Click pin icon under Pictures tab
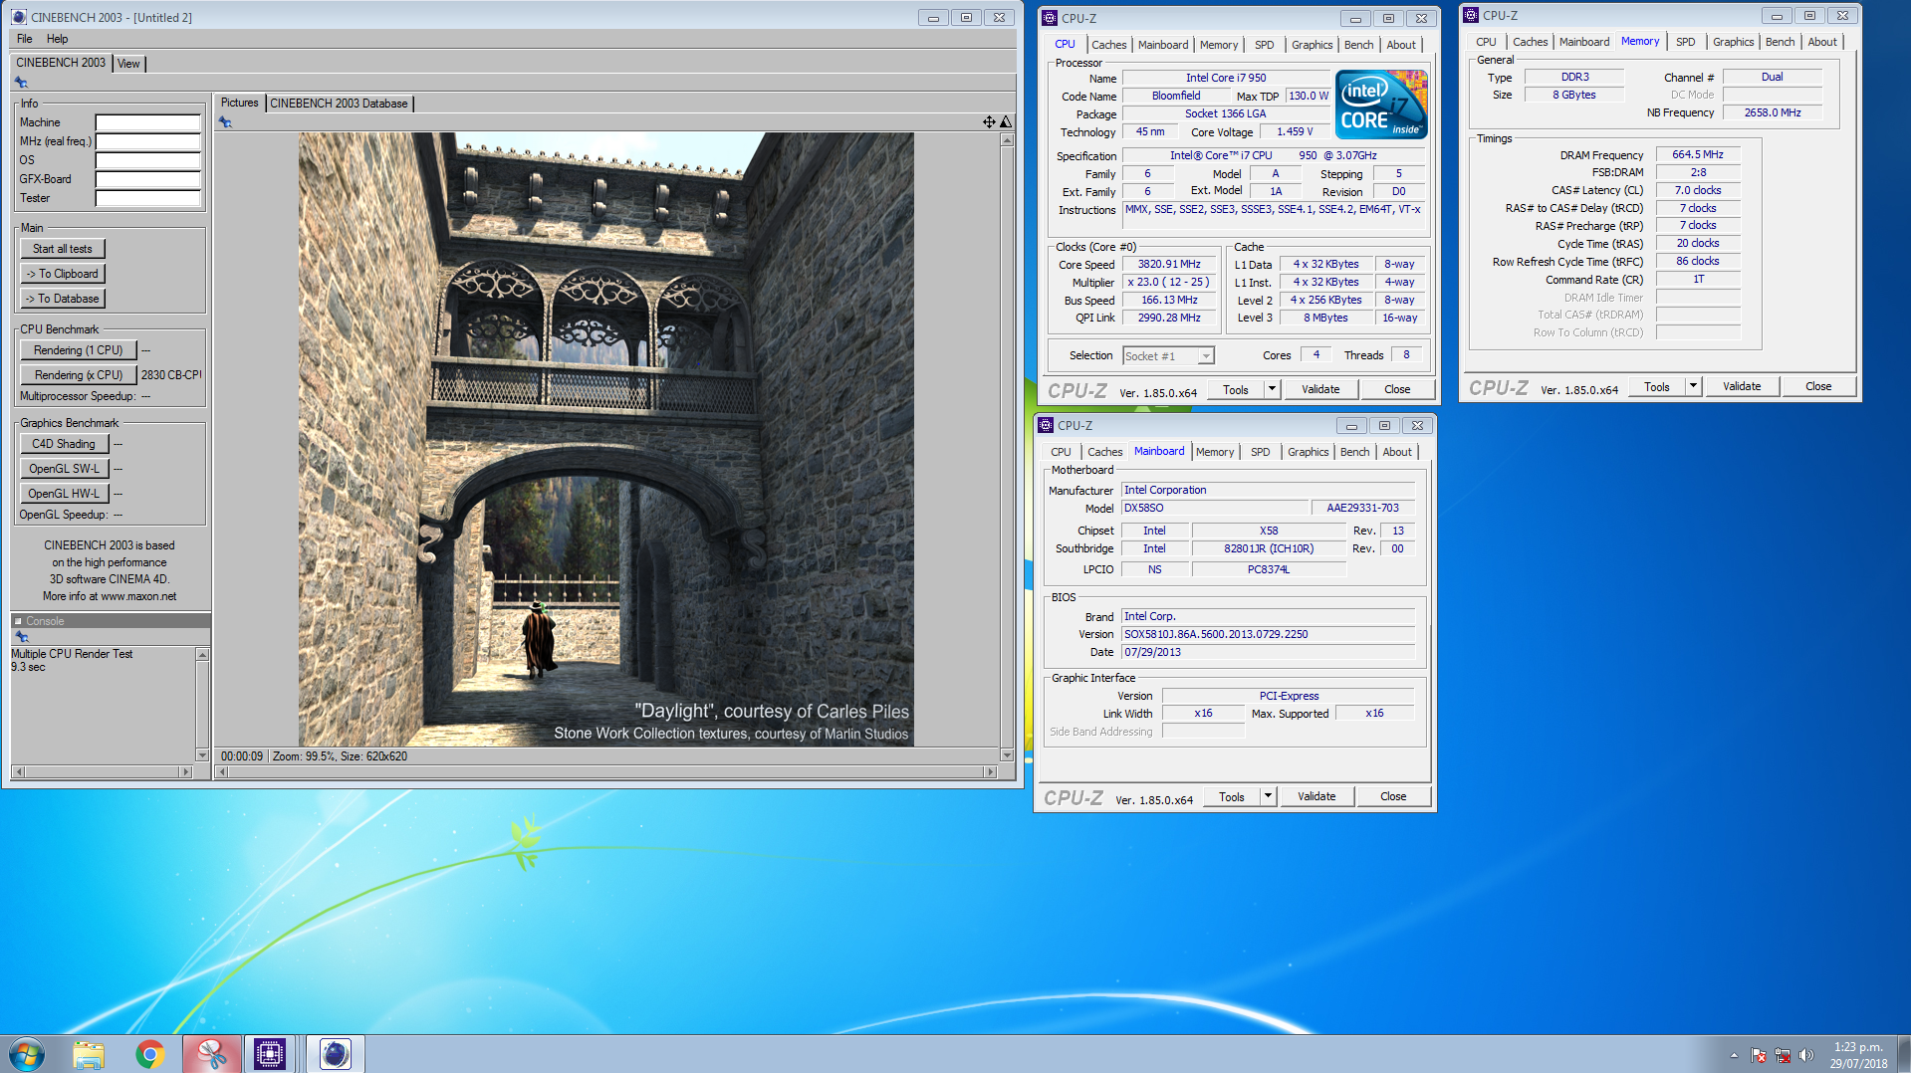Viewport: 1911px width, 1073px height. click(225, 122)
